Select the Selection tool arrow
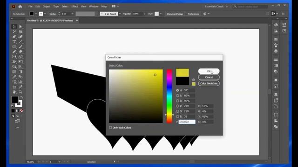 pyautogui.click(x=14, y=26)
